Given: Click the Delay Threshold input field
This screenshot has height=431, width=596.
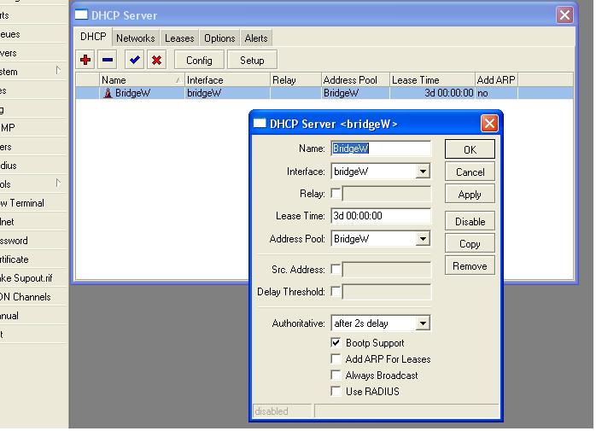Looking at the screenshot, I should 387,292.
